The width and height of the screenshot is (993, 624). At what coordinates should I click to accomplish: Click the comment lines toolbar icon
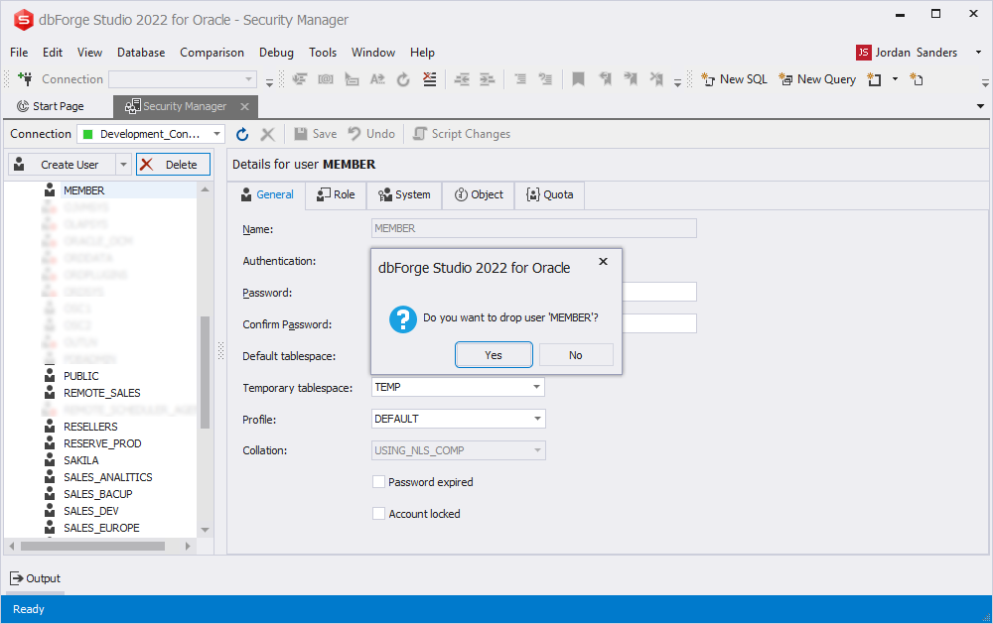(x=520, y=79)
